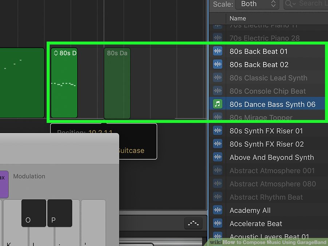Select the large green region with scattered notes
The height and width of the screenshot is (246, 328).
point(22,83)
